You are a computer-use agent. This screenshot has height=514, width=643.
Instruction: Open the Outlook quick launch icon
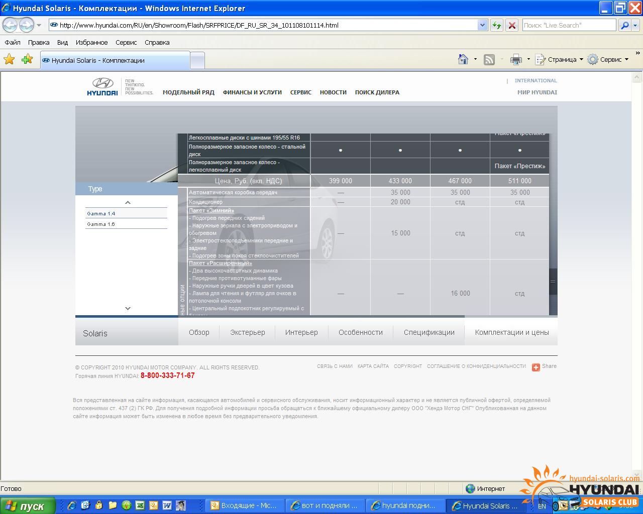153,505
